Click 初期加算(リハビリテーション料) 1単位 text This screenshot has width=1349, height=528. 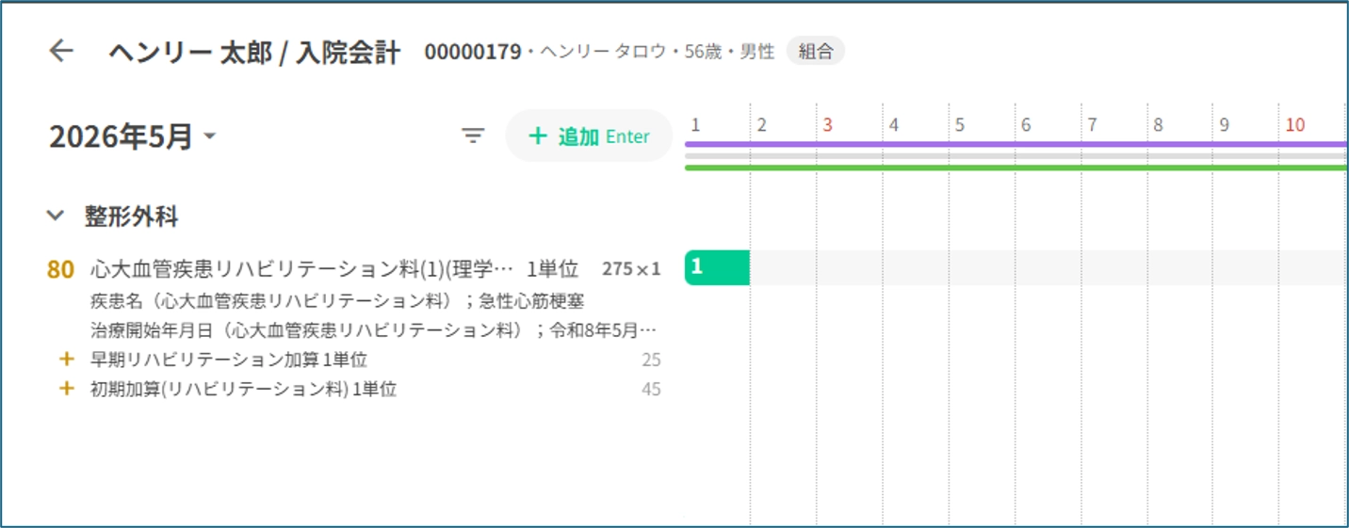pyautogui.click(x=243, y=389)
